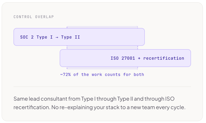Click the ~72% of the work counts caption
Viewport: 206px width, 123px height.
[x=102, y=75]
